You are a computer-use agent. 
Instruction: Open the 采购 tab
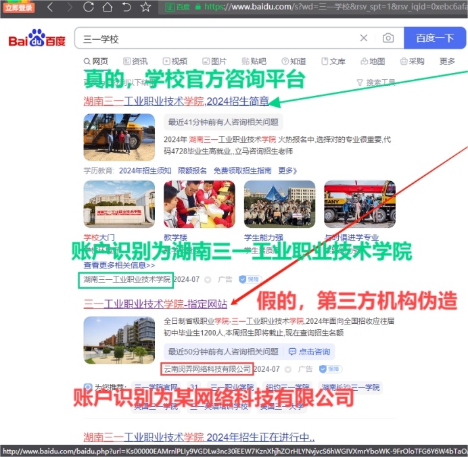point(412,62)
